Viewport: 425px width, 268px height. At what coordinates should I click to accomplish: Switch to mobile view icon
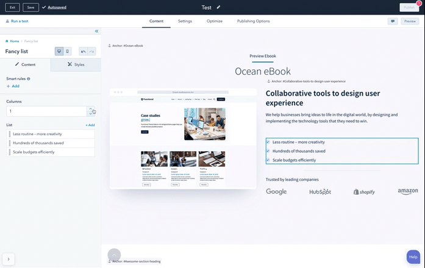pyautogui.click(x=67, y=52)
